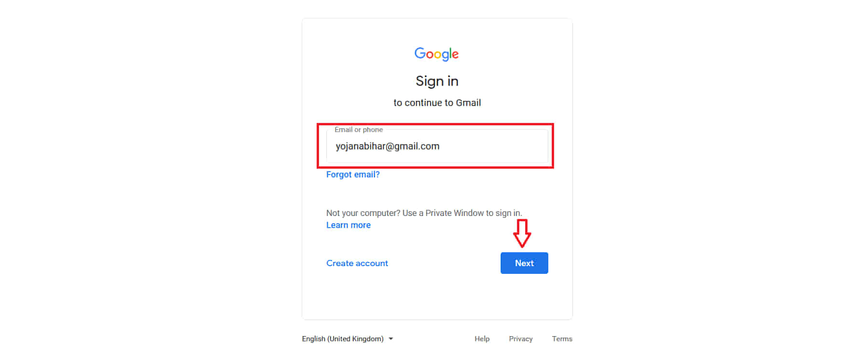Click the language selector caret arrow
The width and height of the screenshot is (864, 351).
coord(391,339)
